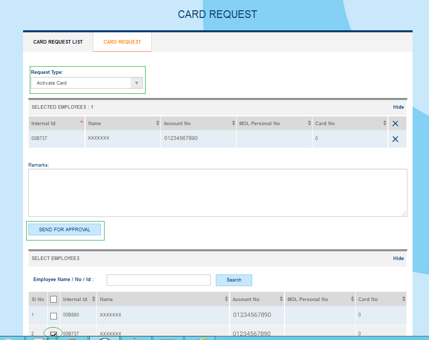
Task: Select the Card Request tab
Action: point(122,42)
